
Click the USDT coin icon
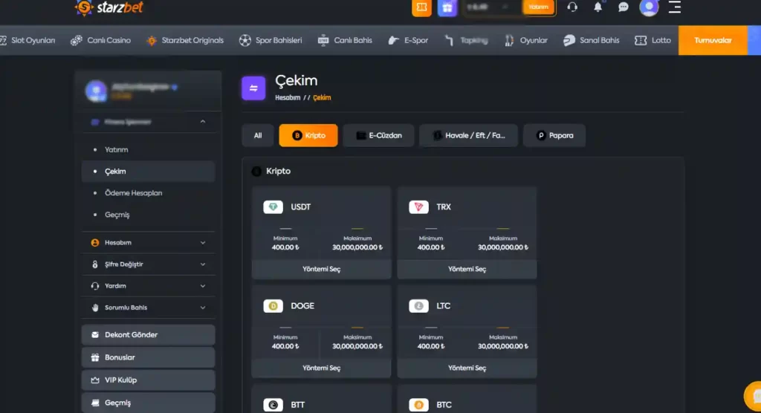[x=273, y=207]
